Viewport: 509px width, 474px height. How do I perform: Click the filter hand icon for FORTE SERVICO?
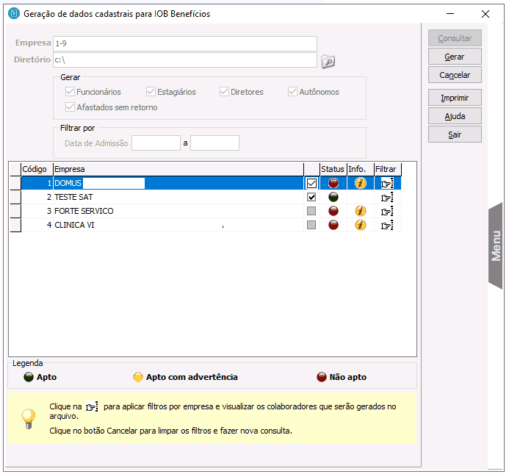pos(386,211)
